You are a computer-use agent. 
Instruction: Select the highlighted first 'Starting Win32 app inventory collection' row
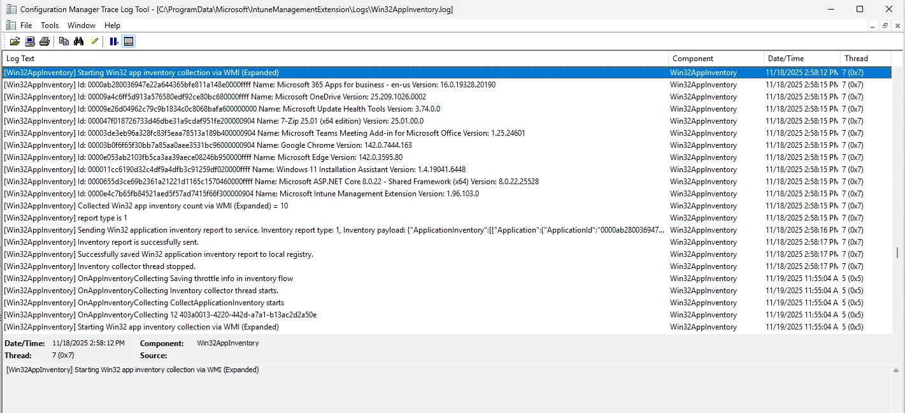[446, 73]
